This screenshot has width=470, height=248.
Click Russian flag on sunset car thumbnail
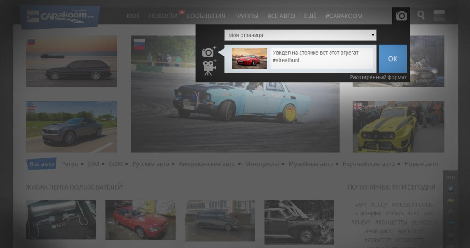coord(31,42)
